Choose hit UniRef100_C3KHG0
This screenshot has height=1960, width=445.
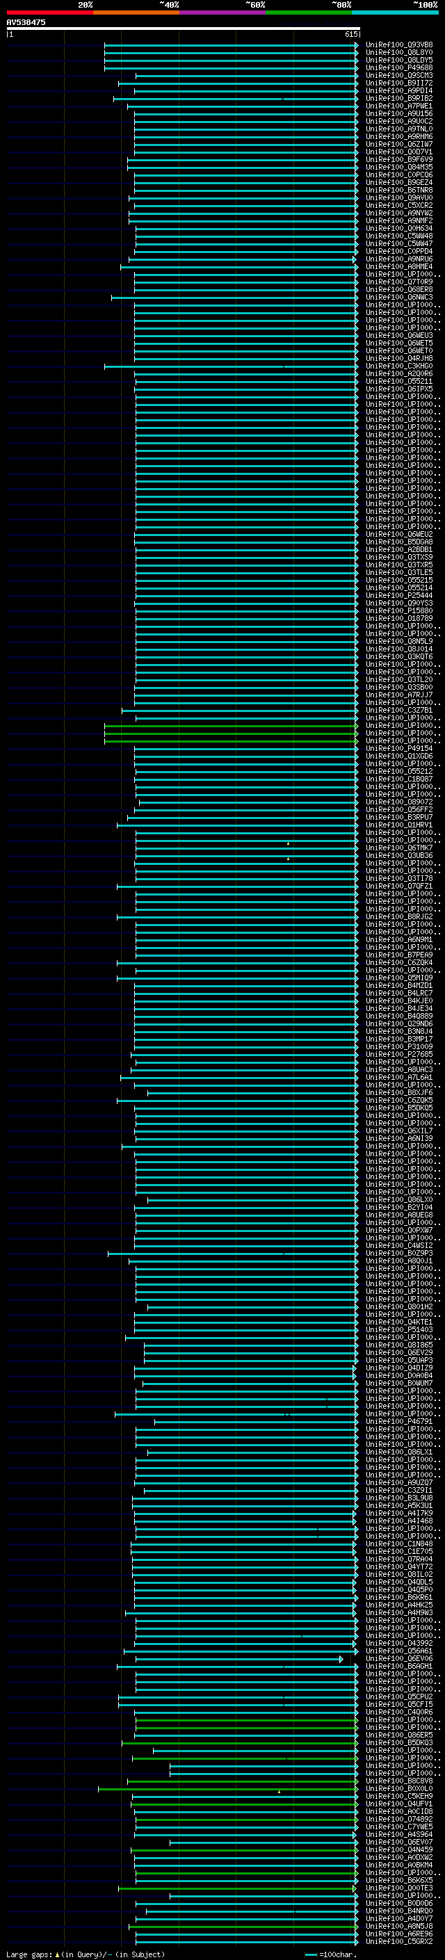[x=399, y=366]
